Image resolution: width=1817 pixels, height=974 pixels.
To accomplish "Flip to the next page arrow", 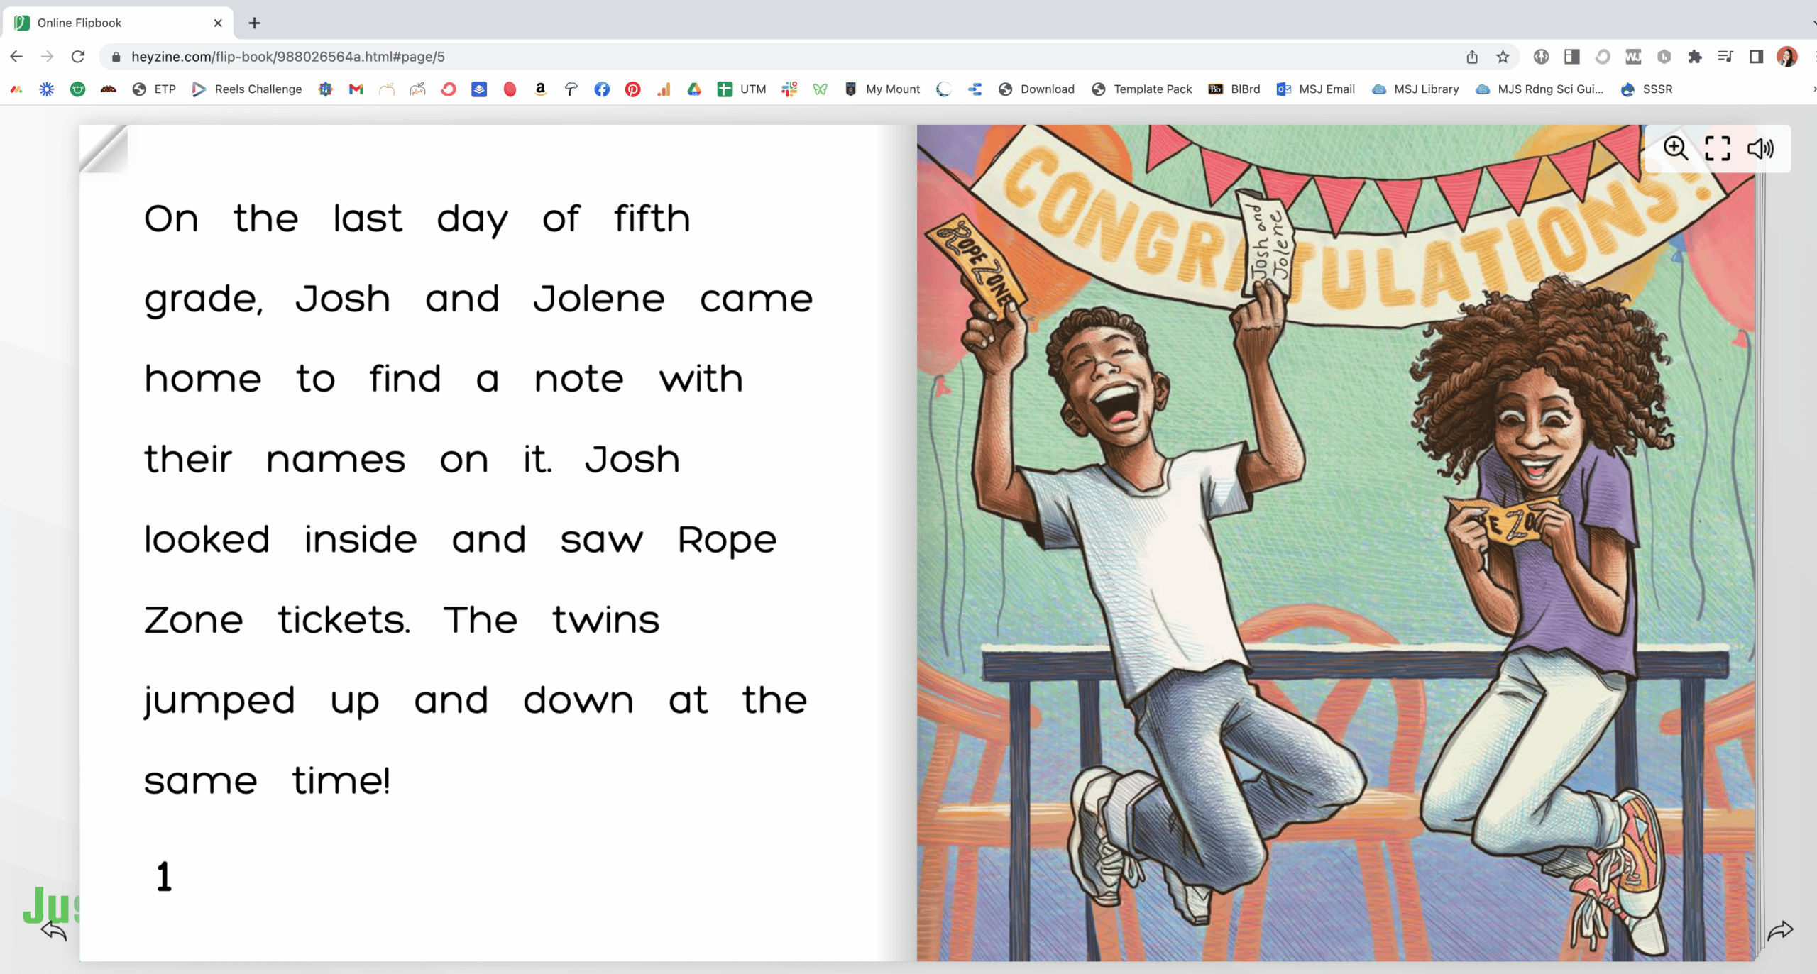I will [1779, 930].
